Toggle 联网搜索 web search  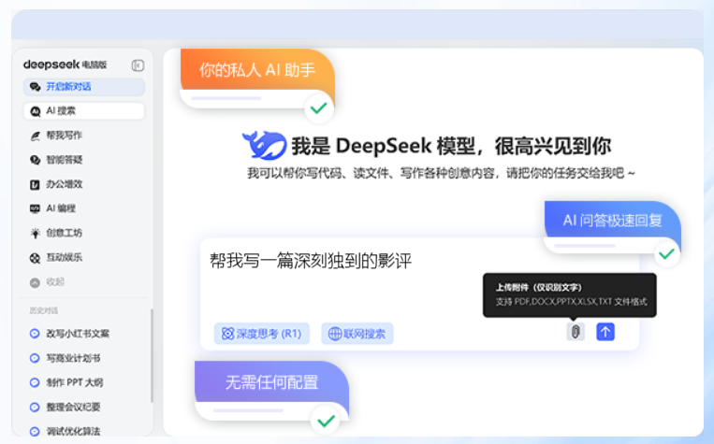357,334
